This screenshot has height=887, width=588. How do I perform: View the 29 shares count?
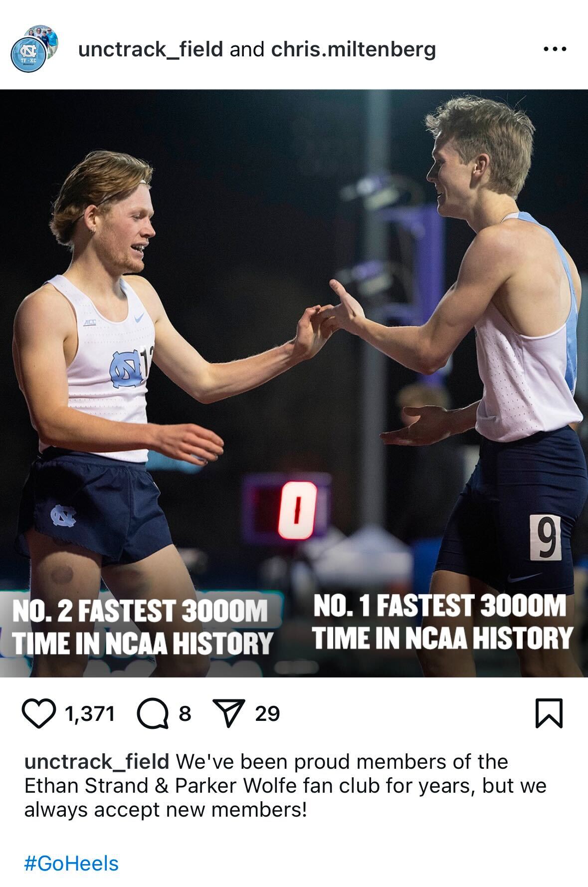(x=267, y=714)
